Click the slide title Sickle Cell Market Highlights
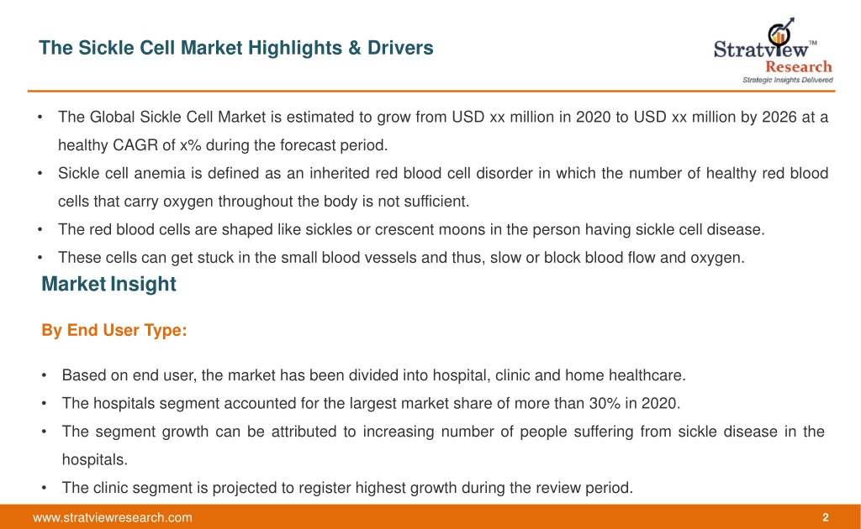Image resolution: width=861 pixels, height=529 pixels. [236, 48]
